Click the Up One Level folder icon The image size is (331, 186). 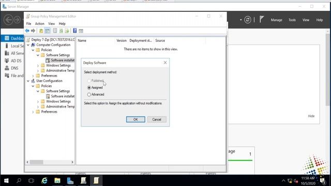tap(41, 31)
